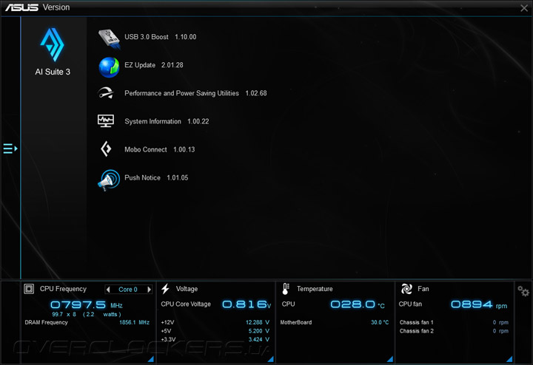
Task: Click the Push Notice 1.01.05 entry
Action: [156, 177]
